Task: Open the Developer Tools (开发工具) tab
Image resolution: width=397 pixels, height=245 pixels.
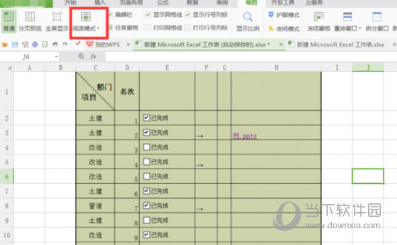Action: 283,3
